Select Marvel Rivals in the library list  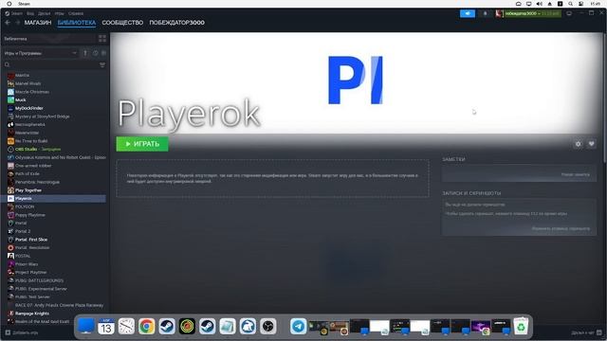[28, 83]
